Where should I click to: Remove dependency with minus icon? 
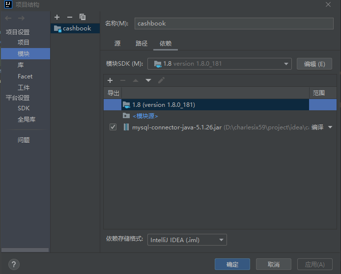click(x=123, y=80)
